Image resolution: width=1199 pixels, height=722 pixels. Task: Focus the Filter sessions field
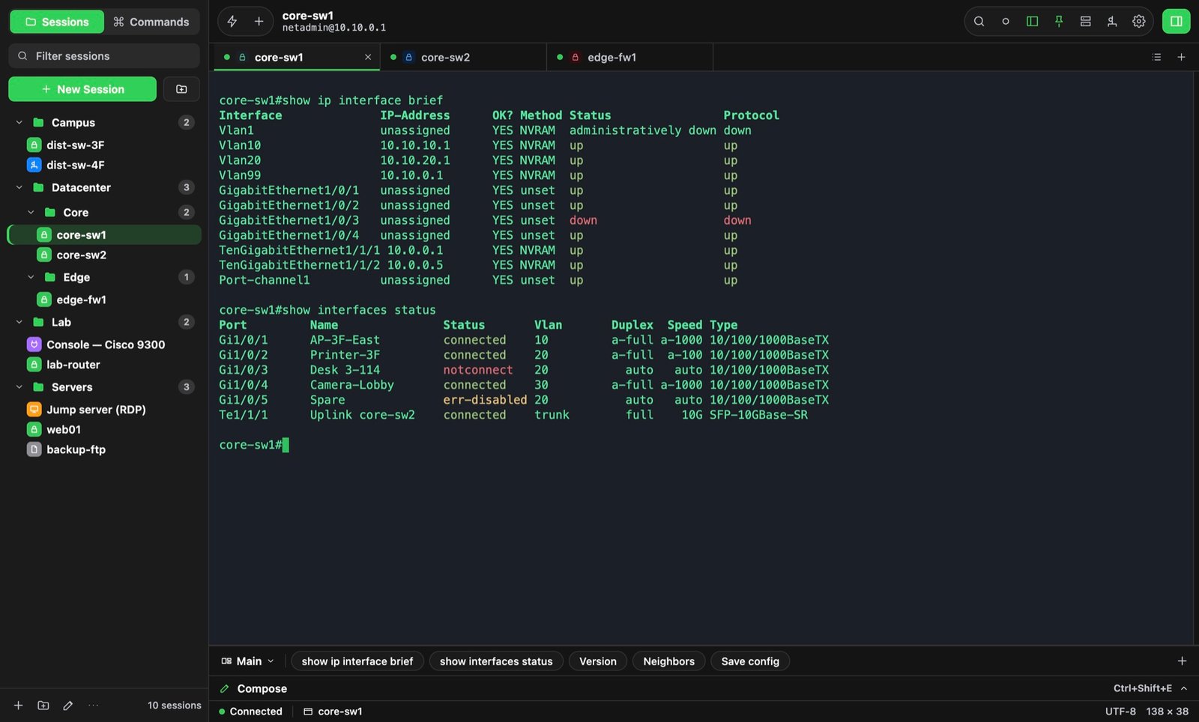pyautogui.click(x=104, y=56)
